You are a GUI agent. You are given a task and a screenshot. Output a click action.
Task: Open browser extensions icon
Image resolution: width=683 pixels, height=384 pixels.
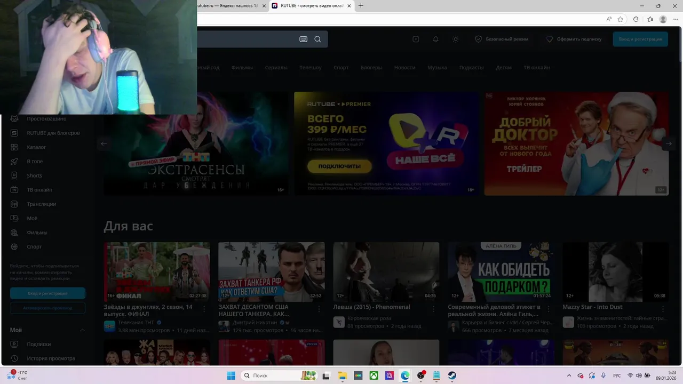point(636,19)
